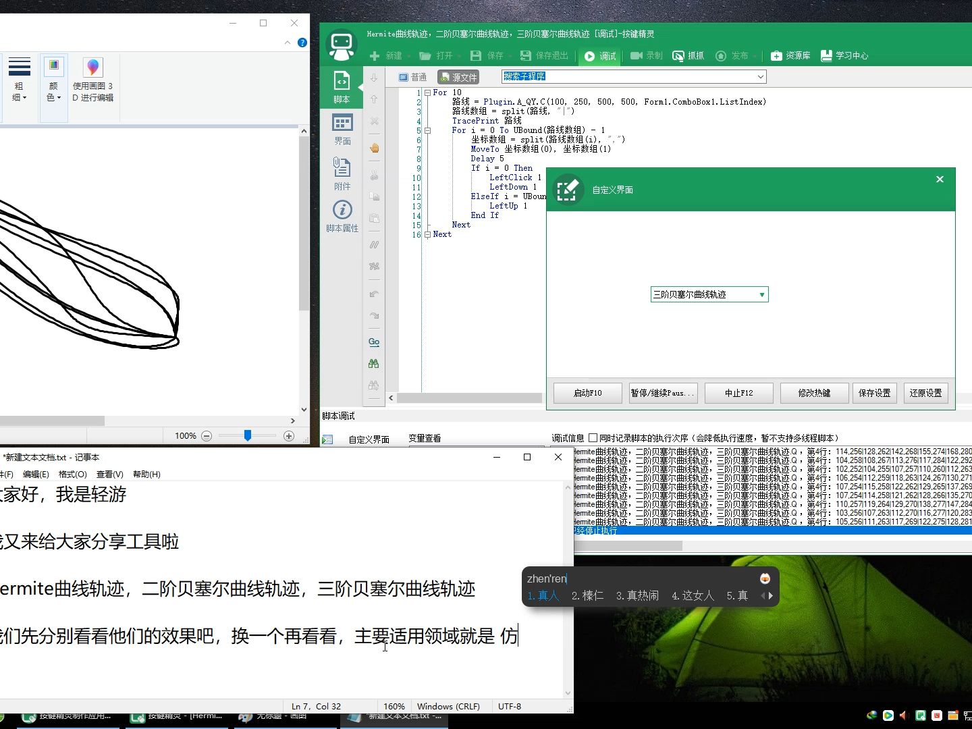Toggle the 同时记录脚本的执行次序 checkbox
Viewport: 972px width, 729px height.
(x=593, y=438)
